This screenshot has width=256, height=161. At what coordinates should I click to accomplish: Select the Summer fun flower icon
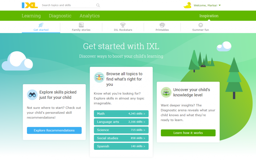(200, 25)
